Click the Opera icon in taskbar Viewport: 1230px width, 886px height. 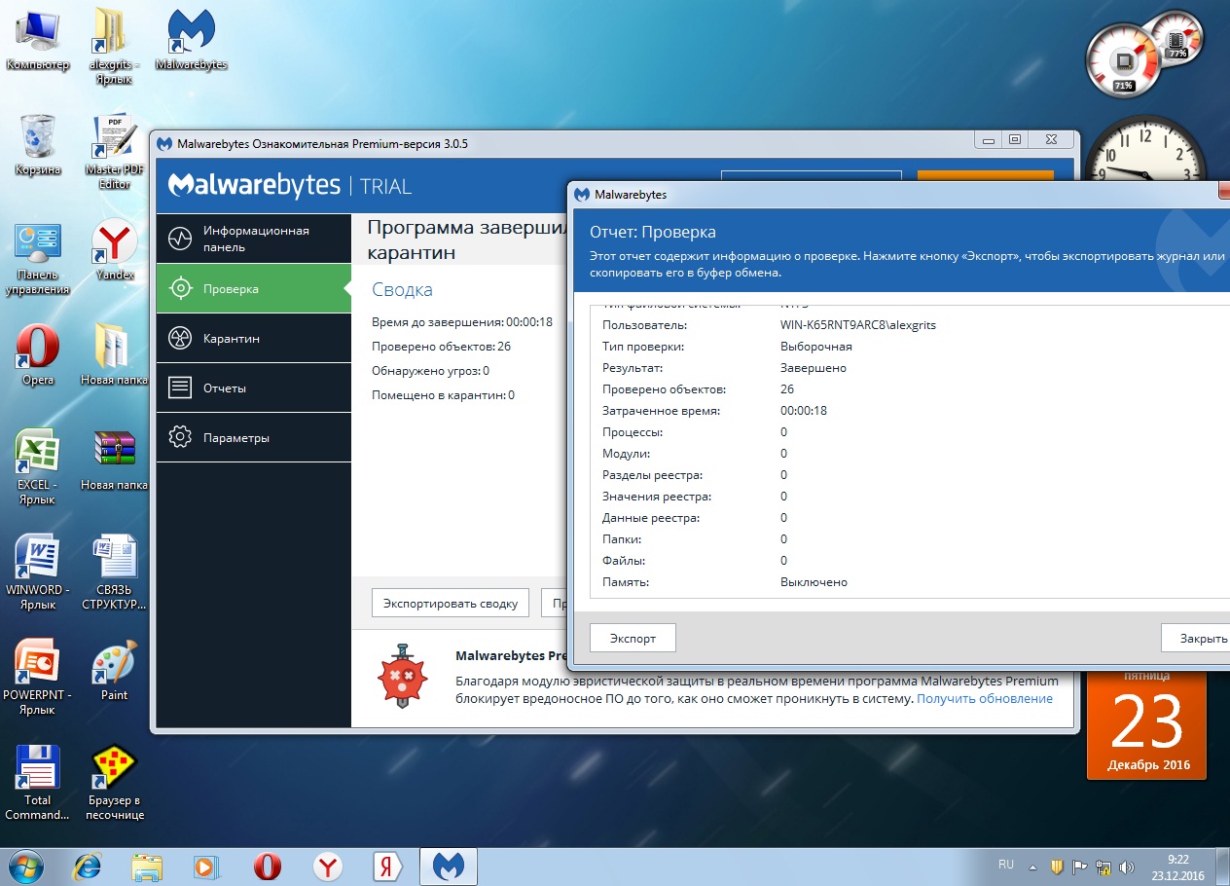click(268, 866)
